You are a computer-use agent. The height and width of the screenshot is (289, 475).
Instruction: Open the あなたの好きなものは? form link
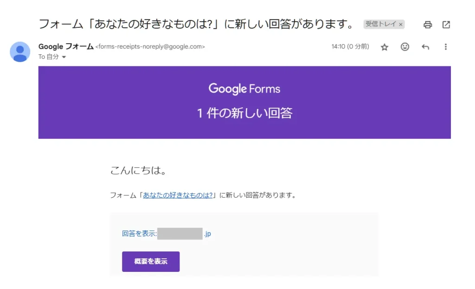point(178,195)
